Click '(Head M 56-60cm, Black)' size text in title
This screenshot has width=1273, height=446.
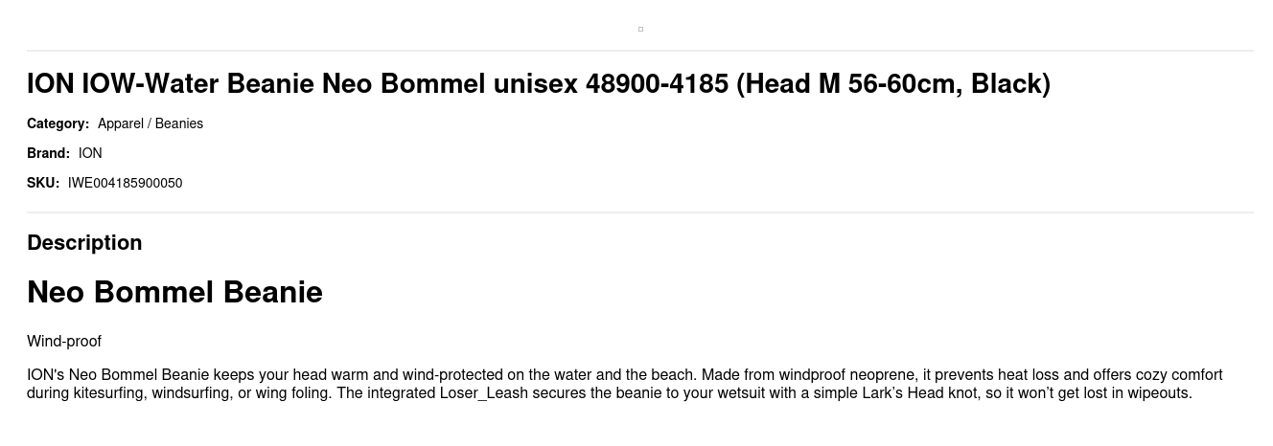pos(893,84)
